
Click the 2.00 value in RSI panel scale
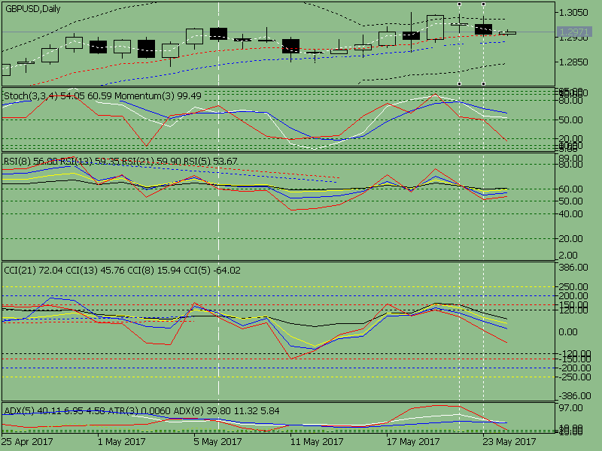coord(569,256)
